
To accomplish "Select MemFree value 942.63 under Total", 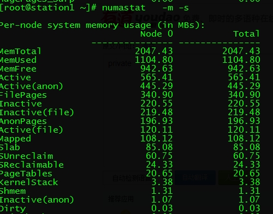I will point(244,69).
